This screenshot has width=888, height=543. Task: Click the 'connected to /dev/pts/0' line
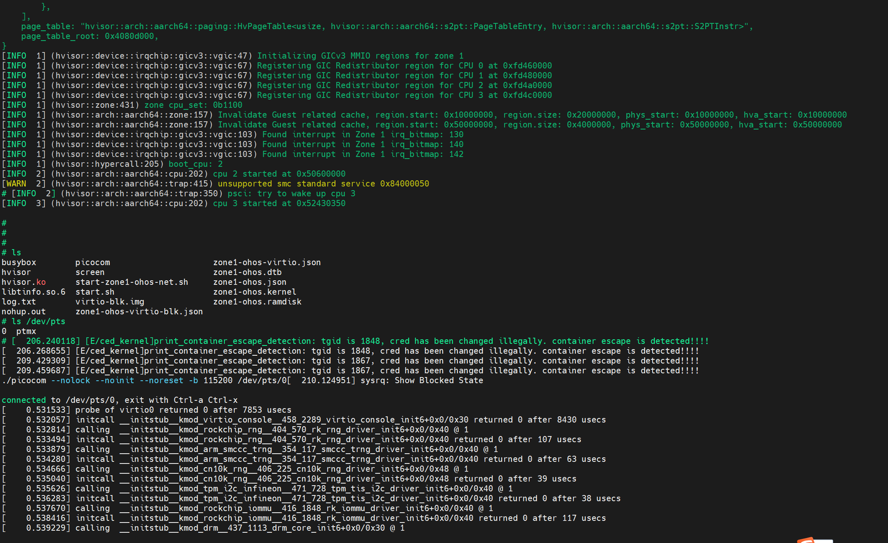(119, 400)
